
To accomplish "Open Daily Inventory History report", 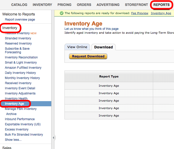I will [20, 73].
